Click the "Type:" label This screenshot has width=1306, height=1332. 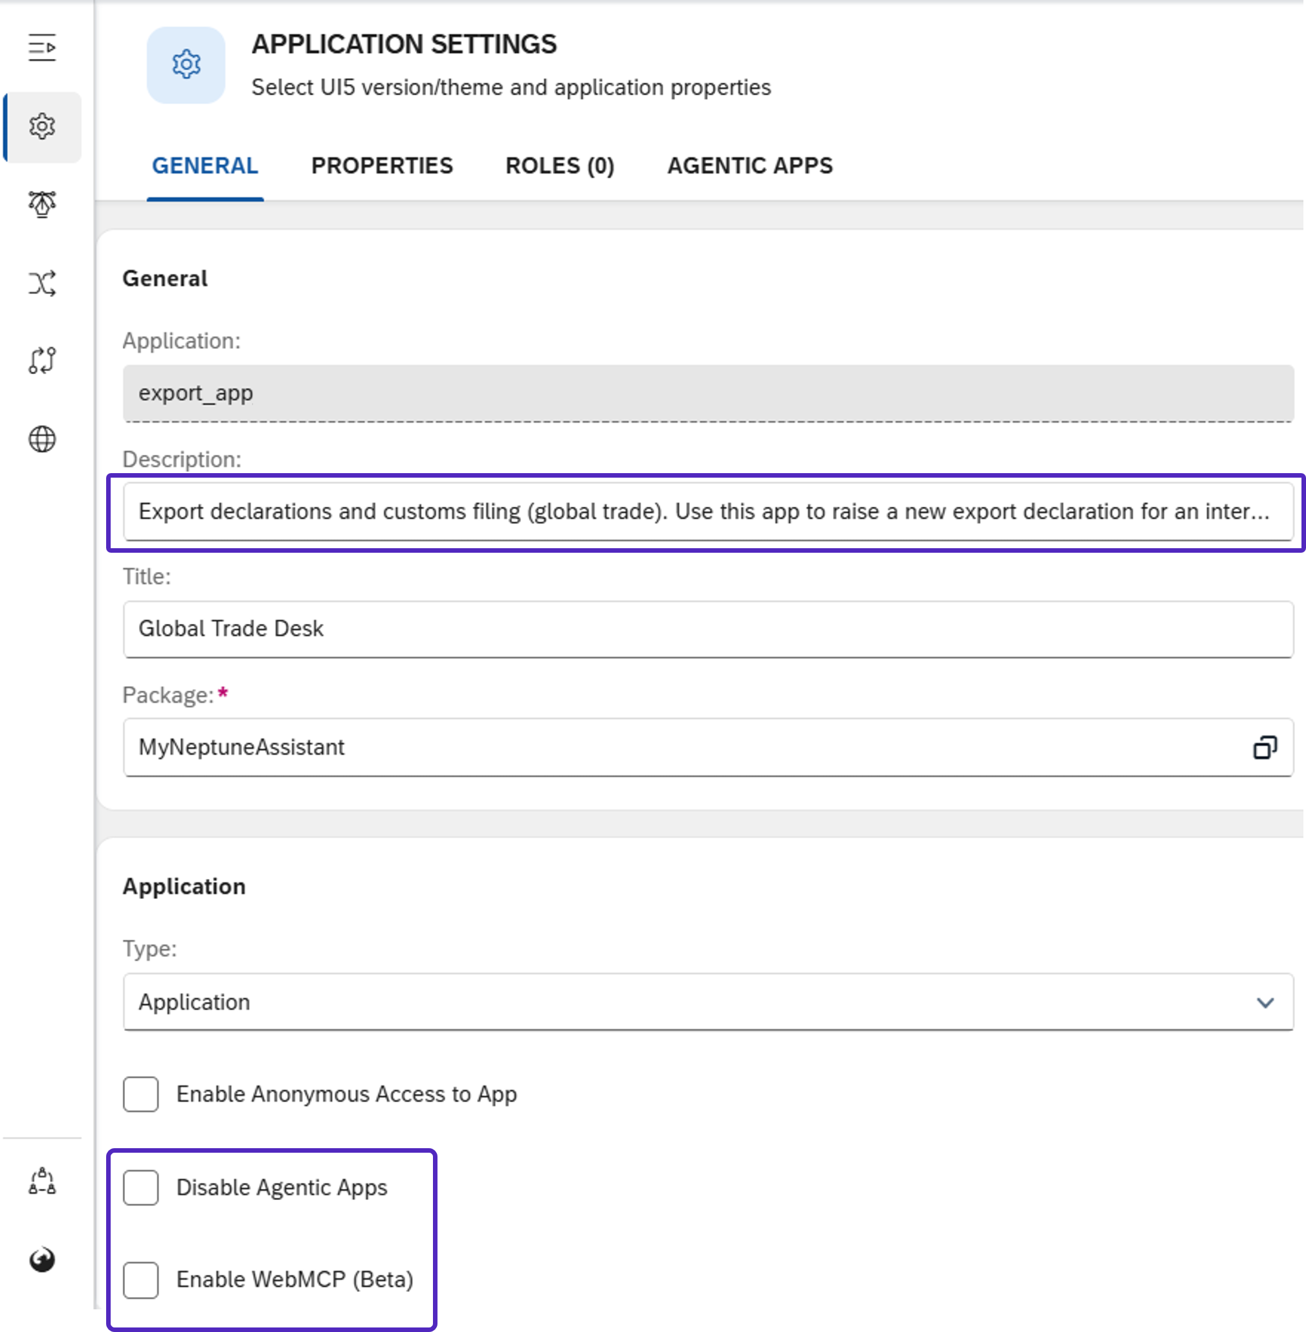pyautogui.click(x=149, y=949)
